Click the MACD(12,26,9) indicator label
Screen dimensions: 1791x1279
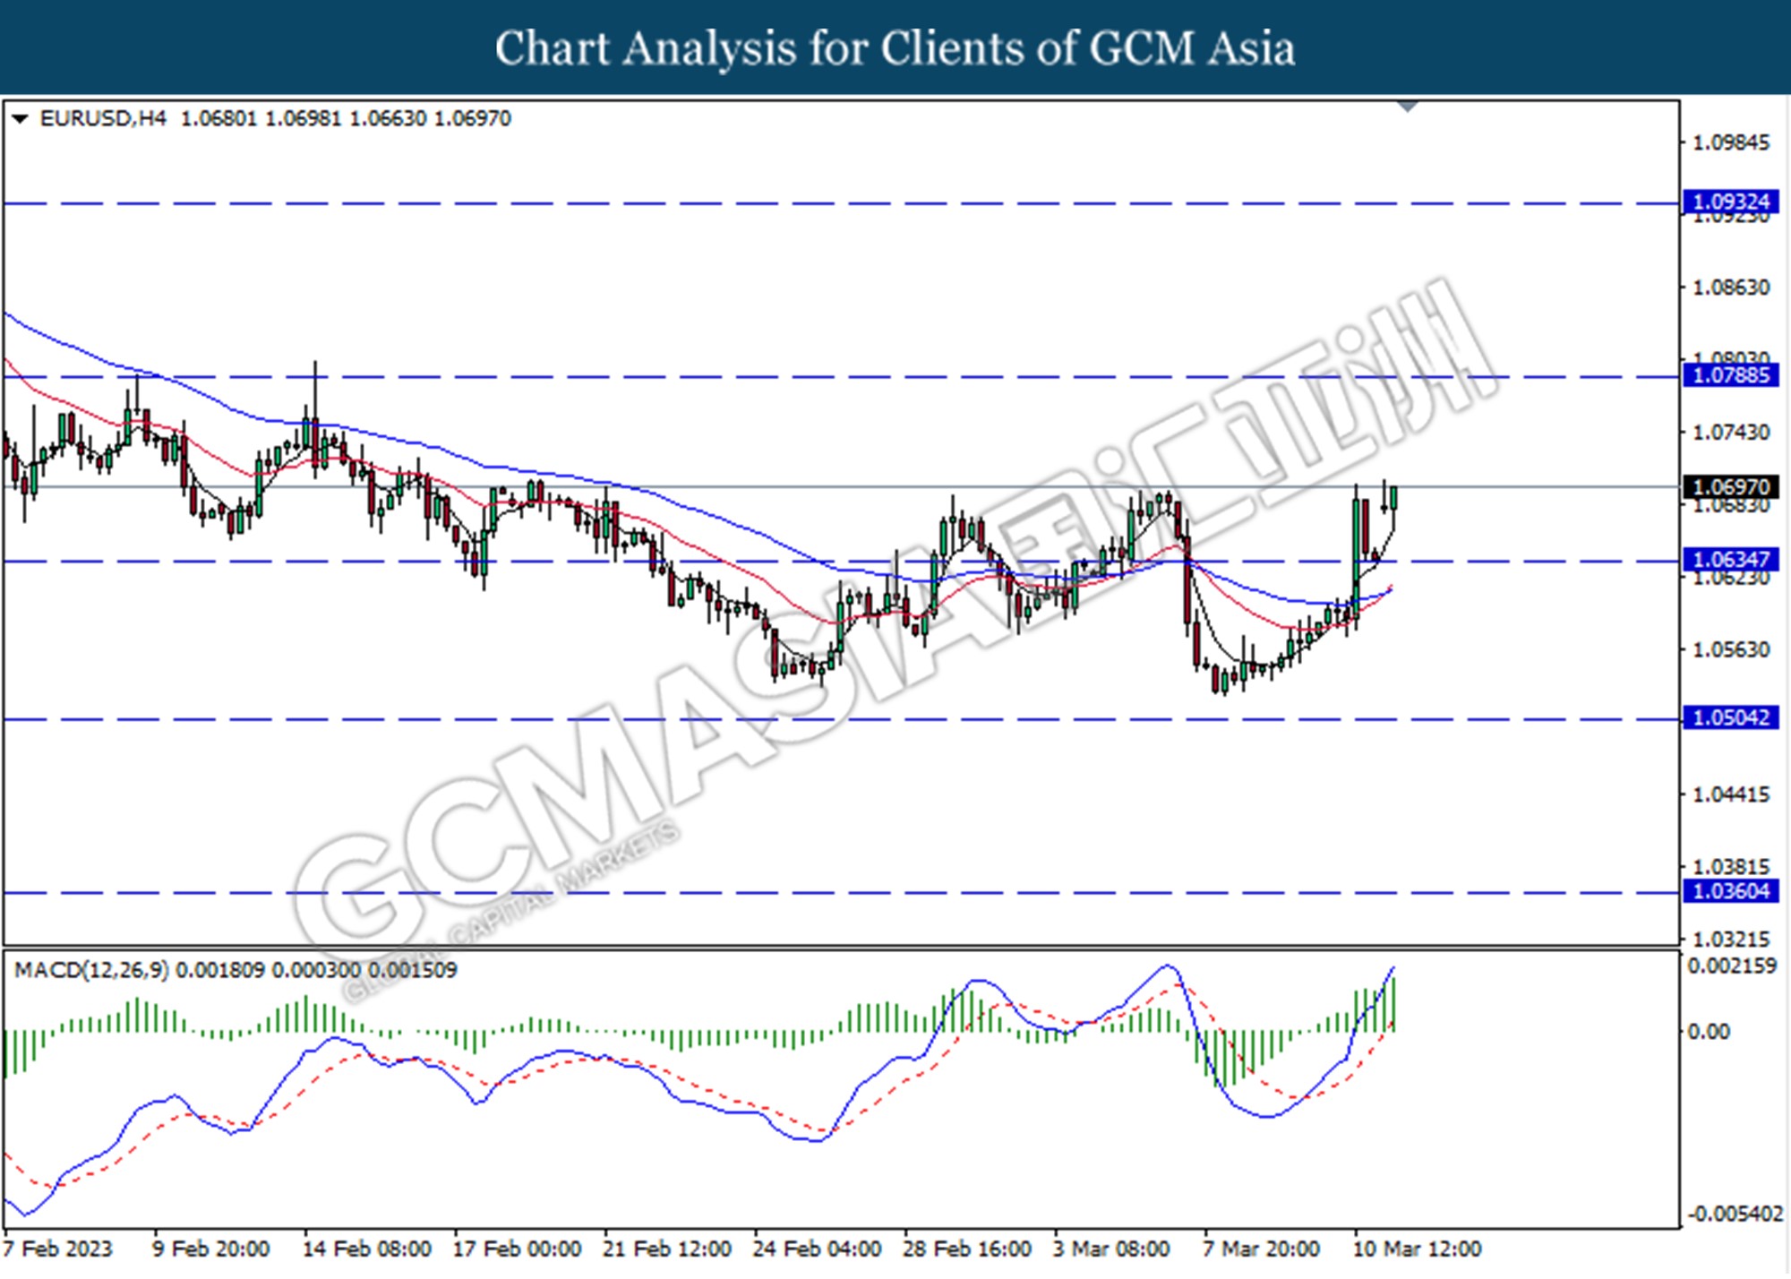[x=90, y=970]
